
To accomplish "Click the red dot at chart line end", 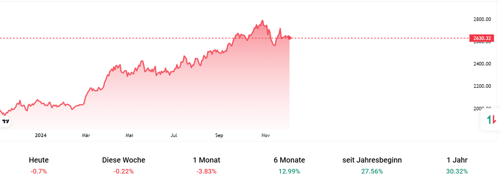I will pos(289,38).
